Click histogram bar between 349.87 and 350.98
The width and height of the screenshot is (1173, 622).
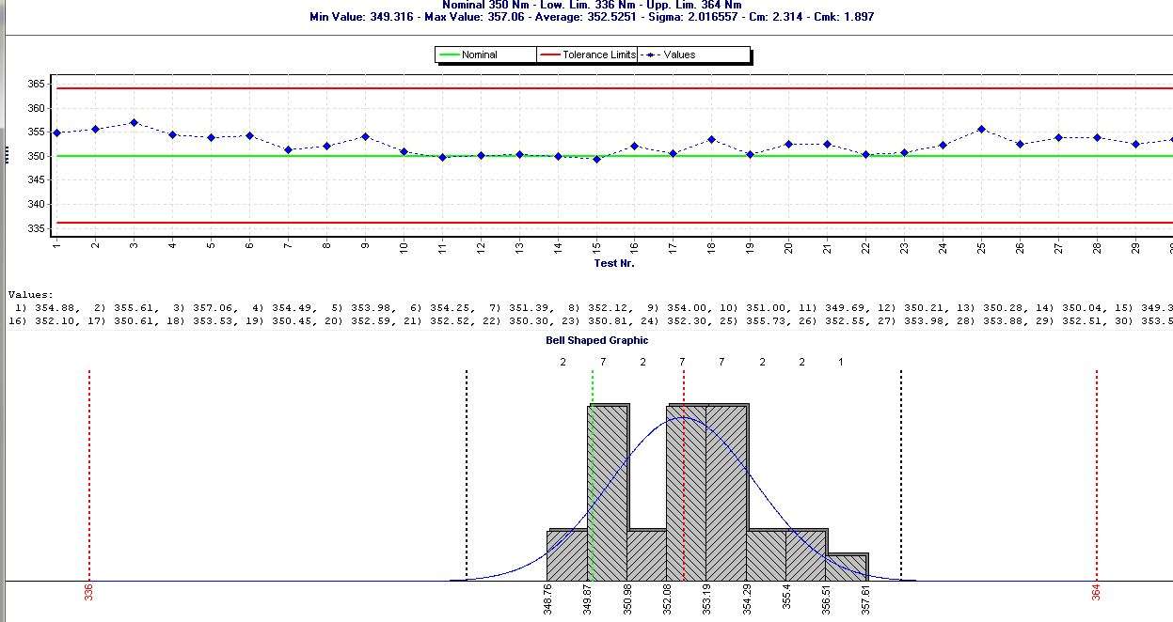click(609, 493)
